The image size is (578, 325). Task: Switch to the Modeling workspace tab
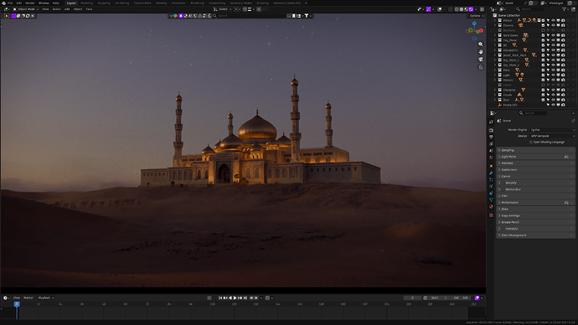[87, 3]
